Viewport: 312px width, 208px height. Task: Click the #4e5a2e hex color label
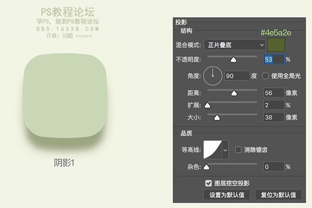click(276, 33)
